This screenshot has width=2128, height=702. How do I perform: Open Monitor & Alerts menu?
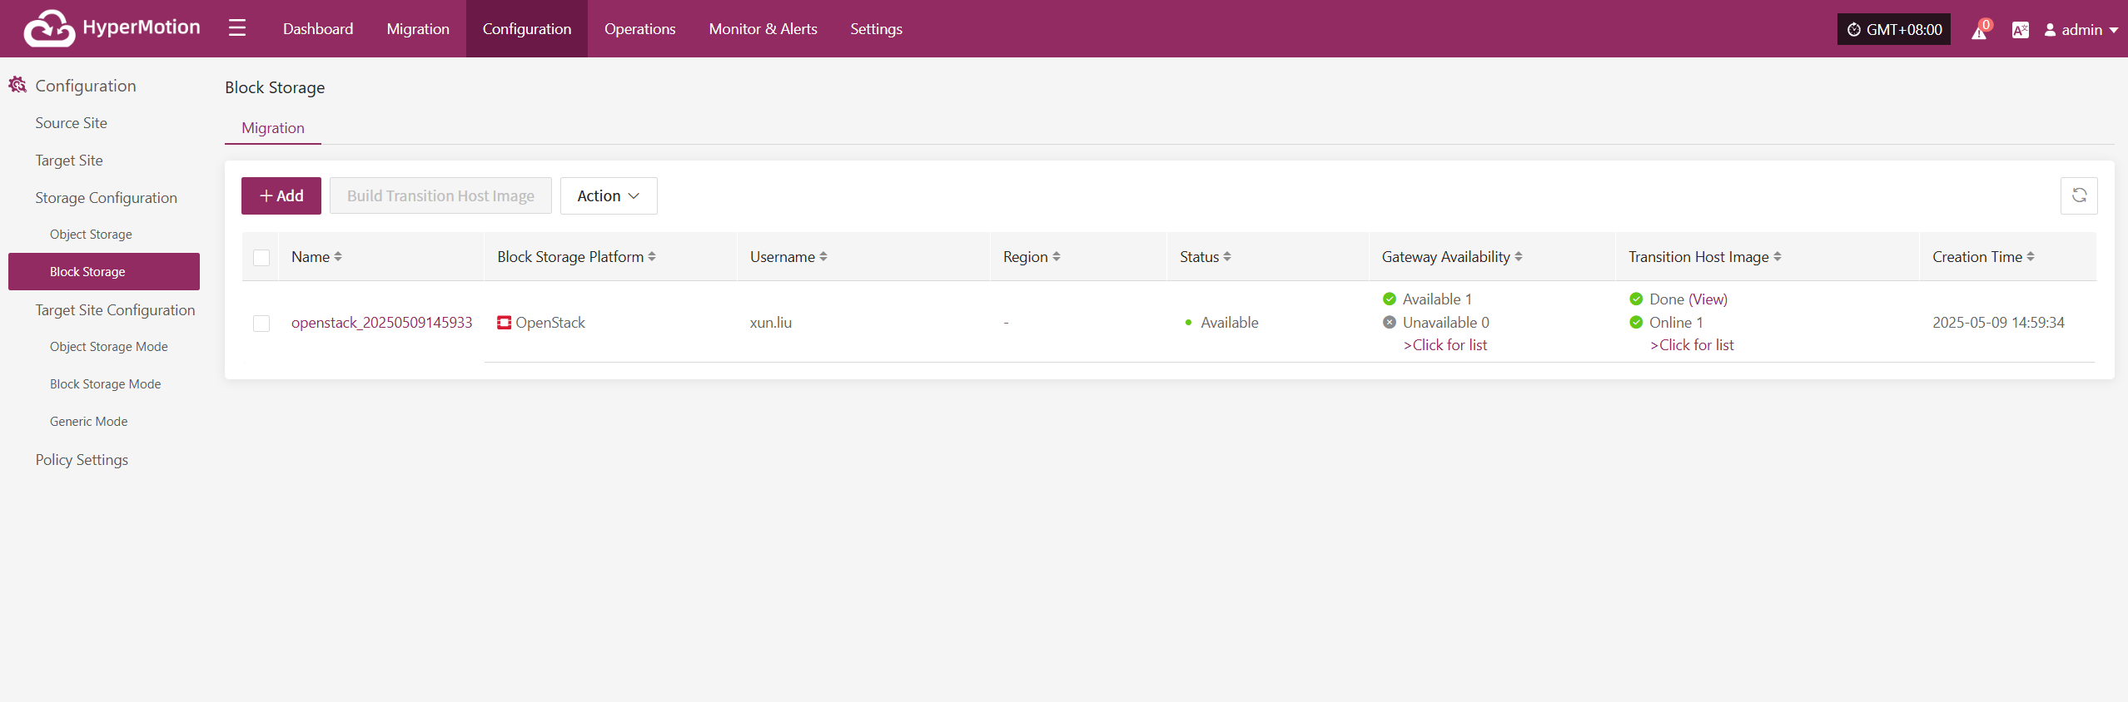pyautogui.click(x=763, y=28)
